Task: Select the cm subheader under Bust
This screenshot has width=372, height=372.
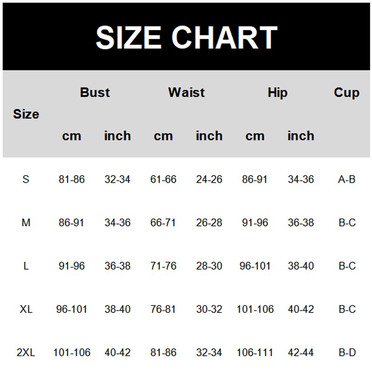Action: click(72, 136)
